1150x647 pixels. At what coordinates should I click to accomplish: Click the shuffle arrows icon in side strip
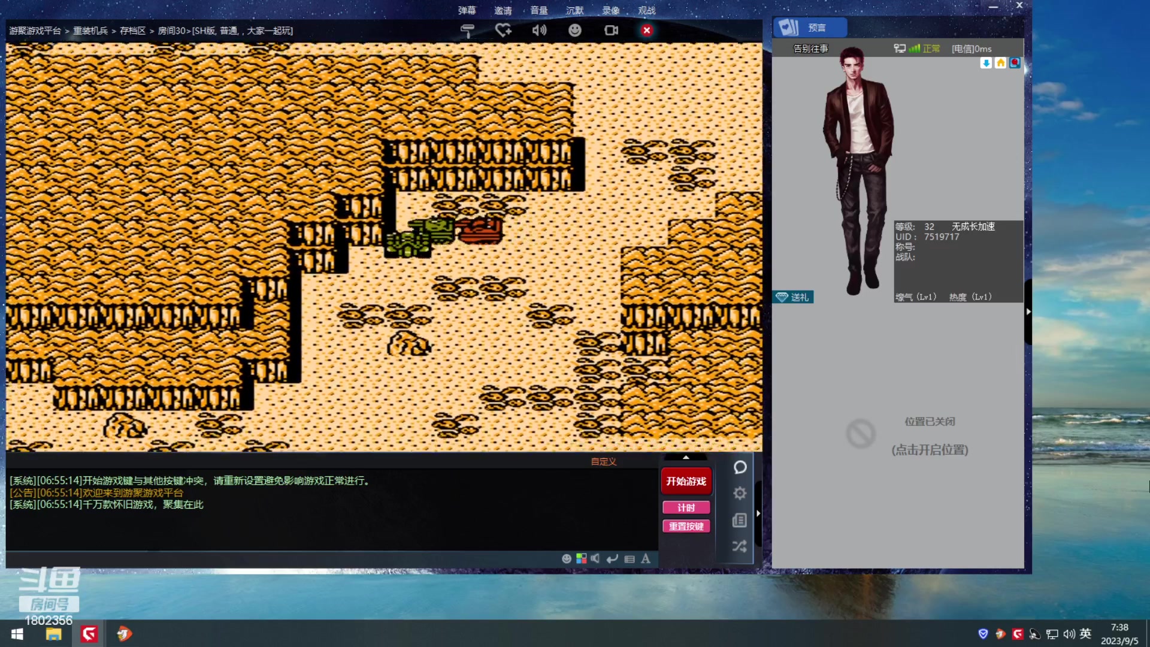tap(740, 546)
